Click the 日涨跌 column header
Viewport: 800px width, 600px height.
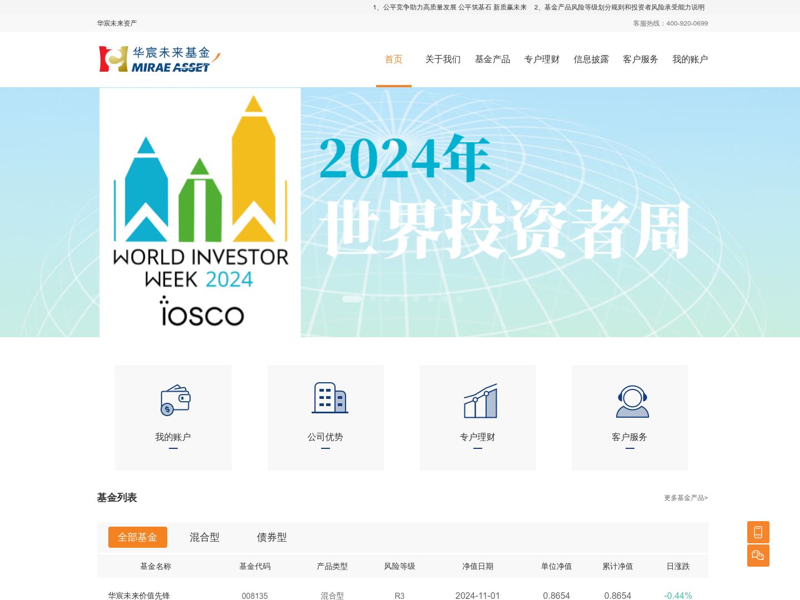pos(678,566)
